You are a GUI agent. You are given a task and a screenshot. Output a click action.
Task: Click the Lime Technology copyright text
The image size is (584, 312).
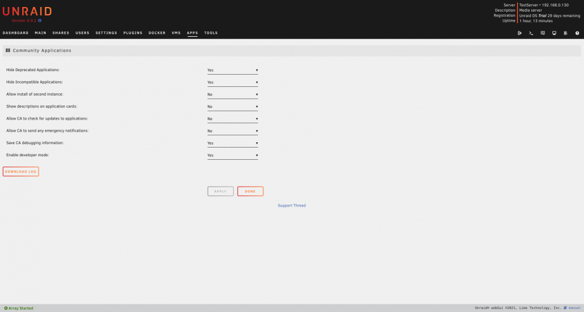click(518, 308)
